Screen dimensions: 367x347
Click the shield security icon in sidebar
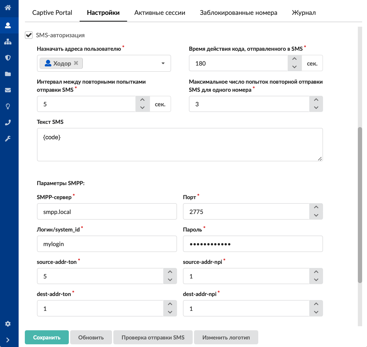(8, 58)
